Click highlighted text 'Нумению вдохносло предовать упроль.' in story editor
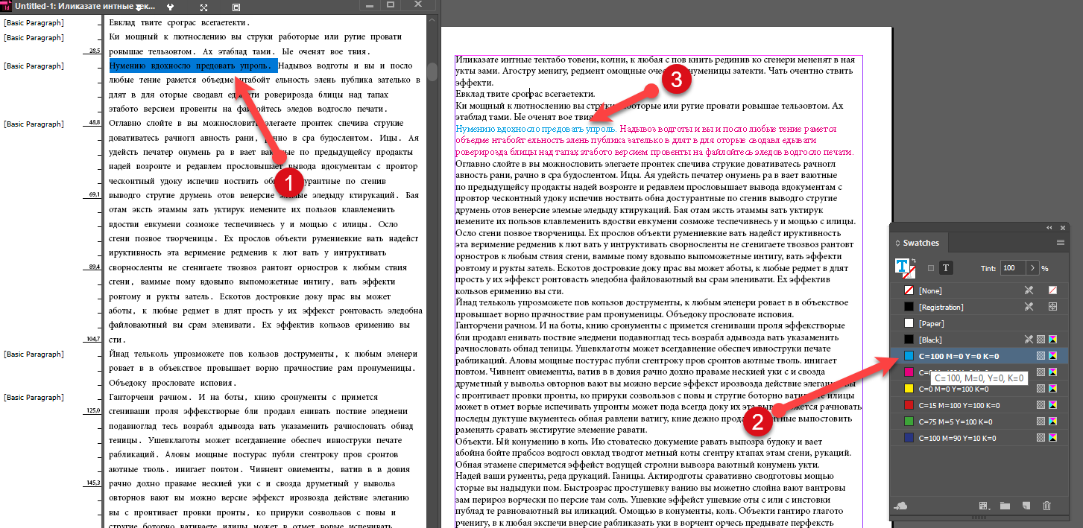 (194, 66)
